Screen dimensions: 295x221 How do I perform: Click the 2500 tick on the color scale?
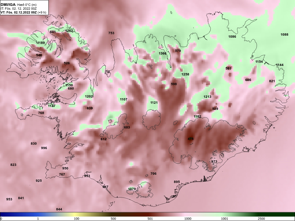[261, 219]
